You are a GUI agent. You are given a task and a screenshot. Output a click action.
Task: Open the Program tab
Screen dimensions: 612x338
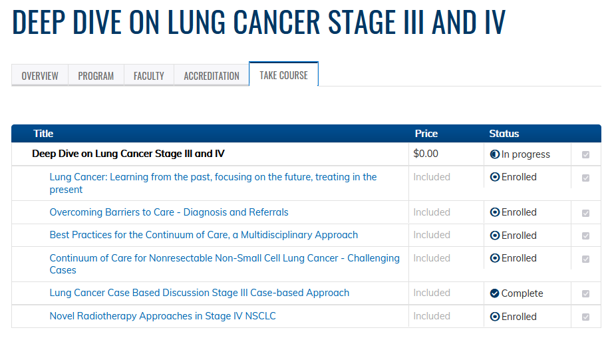tap(96, 75)
